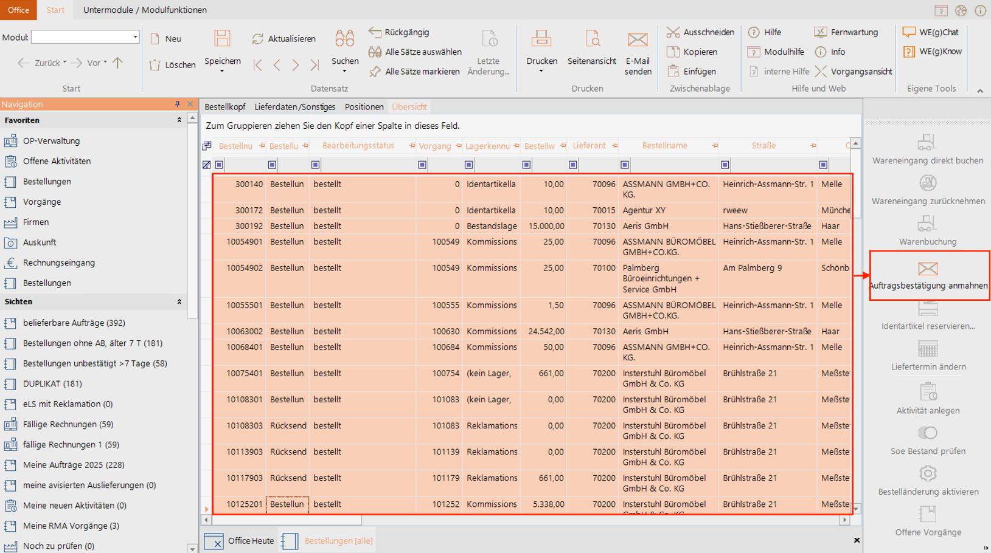Open search via the Suchen binoculars
This screenshot has height=553, width=991.
pos(344,39)
